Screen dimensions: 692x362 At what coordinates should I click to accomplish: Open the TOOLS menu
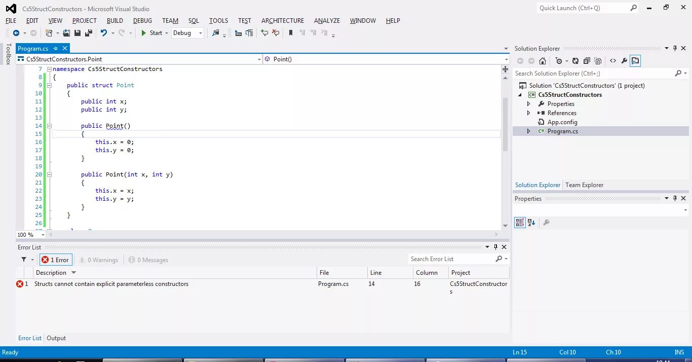(218, 21)
